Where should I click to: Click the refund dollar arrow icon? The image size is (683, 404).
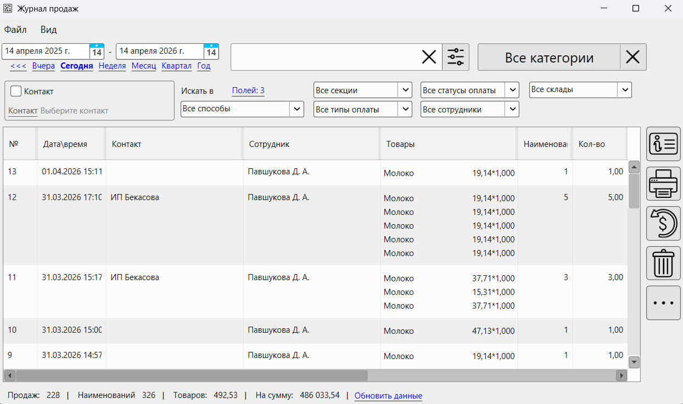(663, 224)
